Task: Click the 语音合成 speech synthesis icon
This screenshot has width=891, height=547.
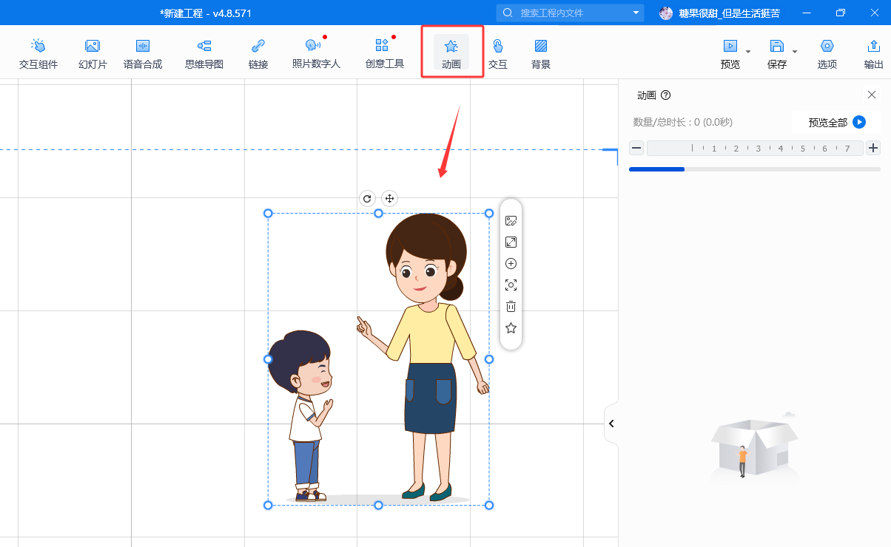Action: click(x=142, y=54)
